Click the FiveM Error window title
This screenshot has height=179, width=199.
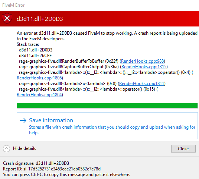point(13,5)
